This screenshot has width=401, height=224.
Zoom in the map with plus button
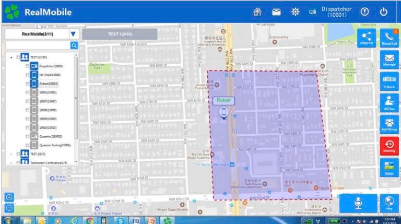tap(9, 197)
